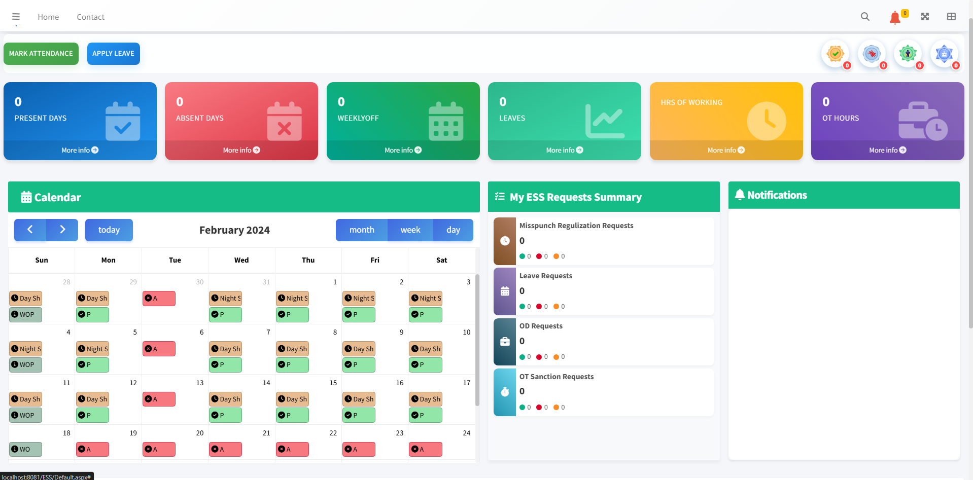Click the P status chip on February 1
Screen dimensions: 973x480
pos(292,314)
